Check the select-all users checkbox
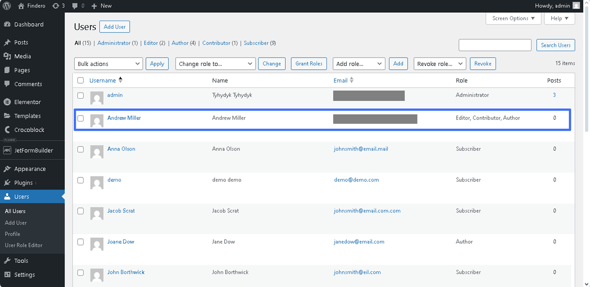Screen dimensions: 590x287 [x=81, y=80]
